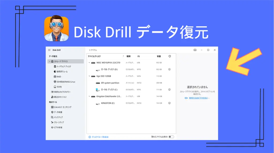Viewport: 274px width, 153px height.
Task: Open データ保護 tool
Action: [58, 112]
